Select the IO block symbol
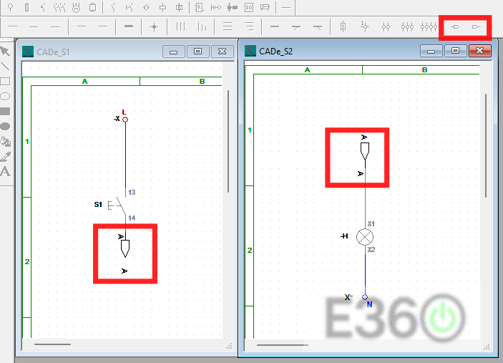Image resolution: width=503 pixels, height=363 pixels. coord(249,7)
